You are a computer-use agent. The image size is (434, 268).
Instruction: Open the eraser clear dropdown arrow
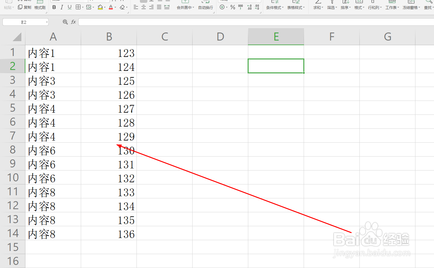(x=127, y=7)
